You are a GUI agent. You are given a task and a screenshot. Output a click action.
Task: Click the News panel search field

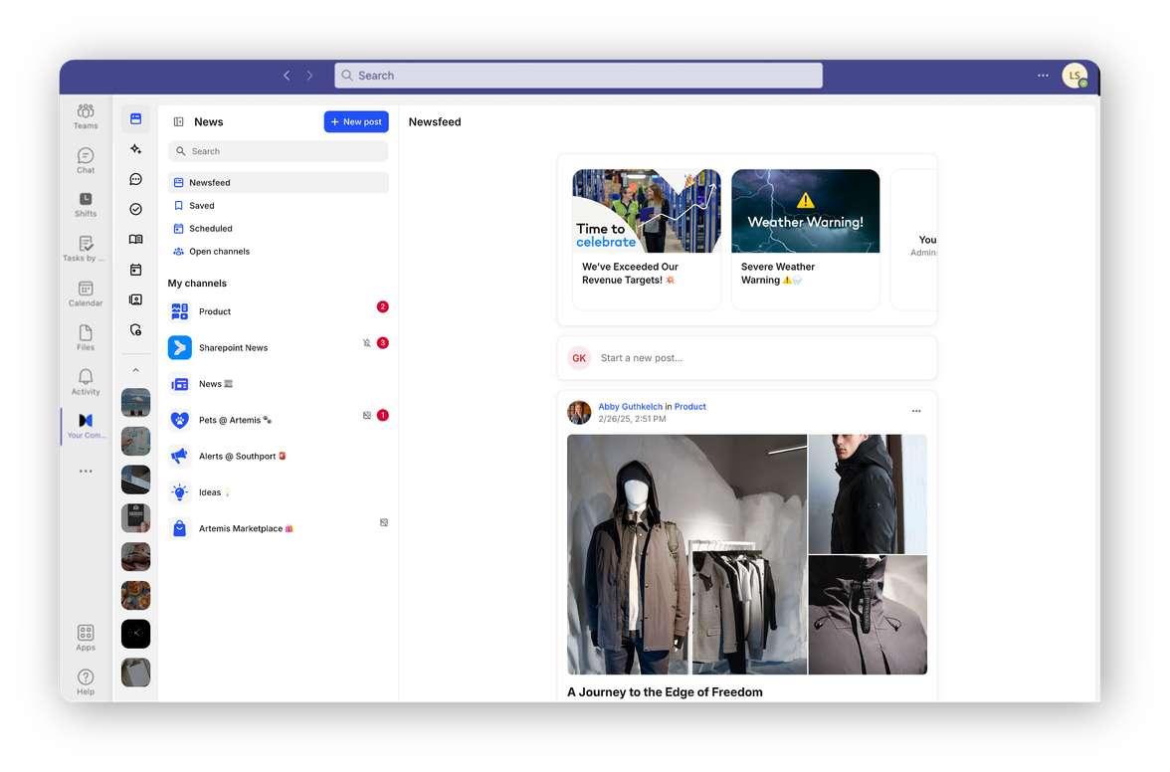point(279,151)
